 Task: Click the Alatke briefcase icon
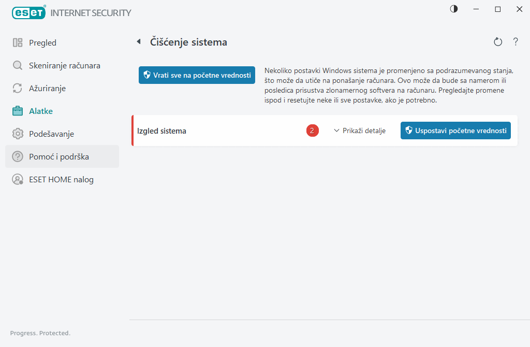(x=18, y=111)
